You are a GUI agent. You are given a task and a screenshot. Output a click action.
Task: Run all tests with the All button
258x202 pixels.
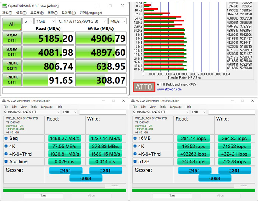(12, 24)
